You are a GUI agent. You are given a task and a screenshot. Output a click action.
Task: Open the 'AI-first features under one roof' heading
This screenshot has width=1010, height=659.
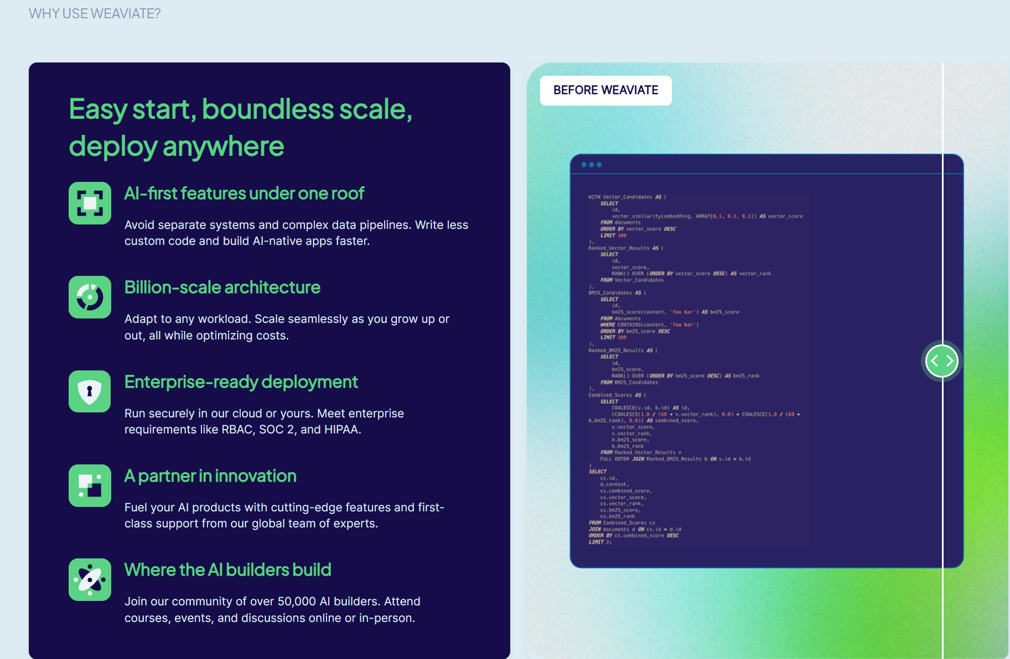[244, 193]
